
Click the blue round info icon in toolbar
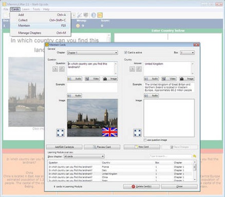[93, 15]
